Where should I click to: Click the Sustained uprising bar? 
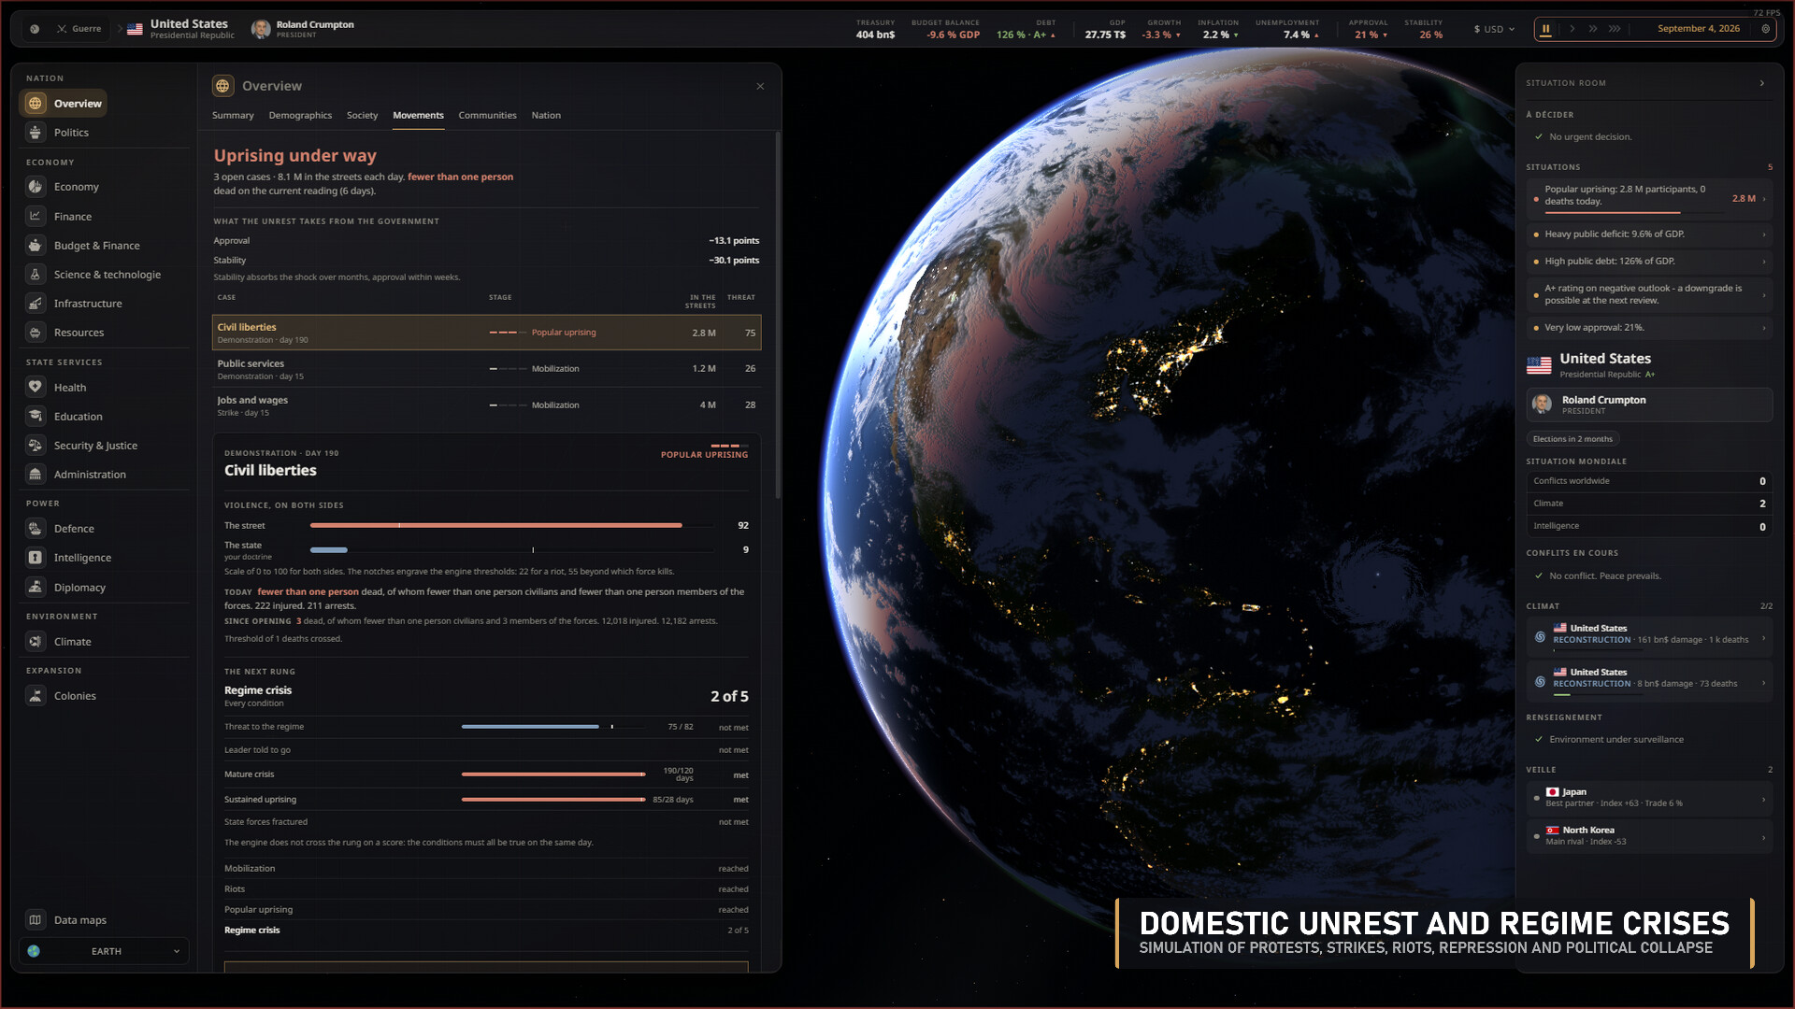(553, 800)
